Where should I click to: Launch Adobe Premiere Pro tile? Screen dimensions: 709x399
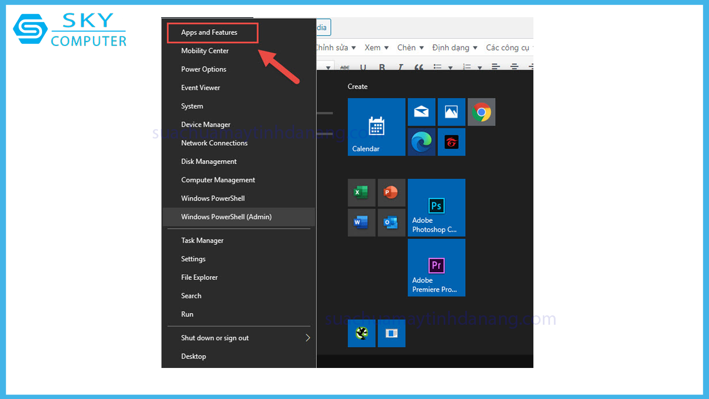436,268
